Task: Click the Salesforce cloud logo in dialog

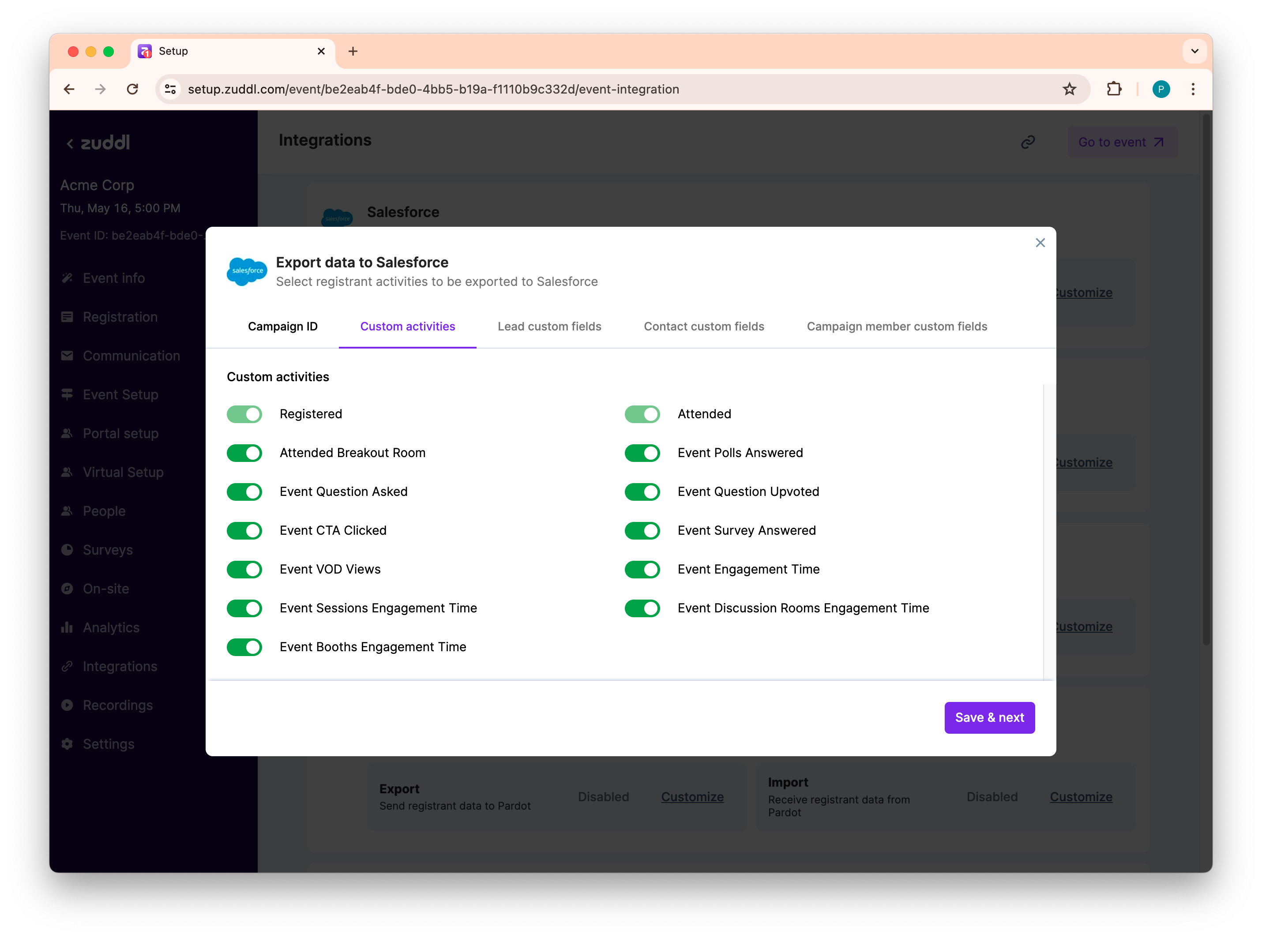Action: (x=247, y=271)
